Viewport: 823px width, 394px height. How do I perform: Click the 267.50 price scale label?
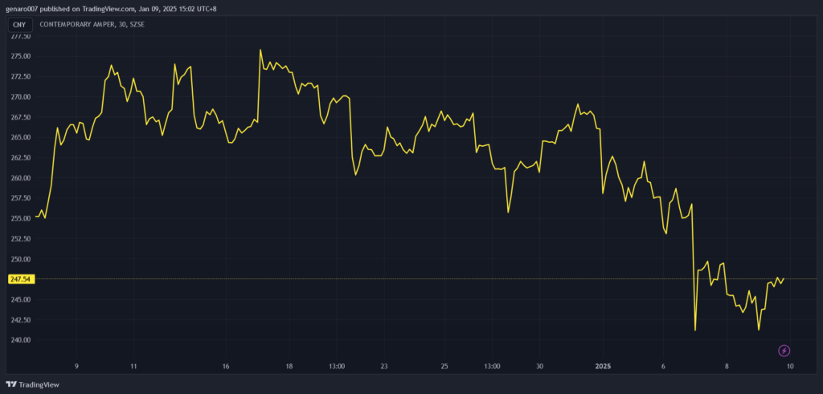(20, 117)
